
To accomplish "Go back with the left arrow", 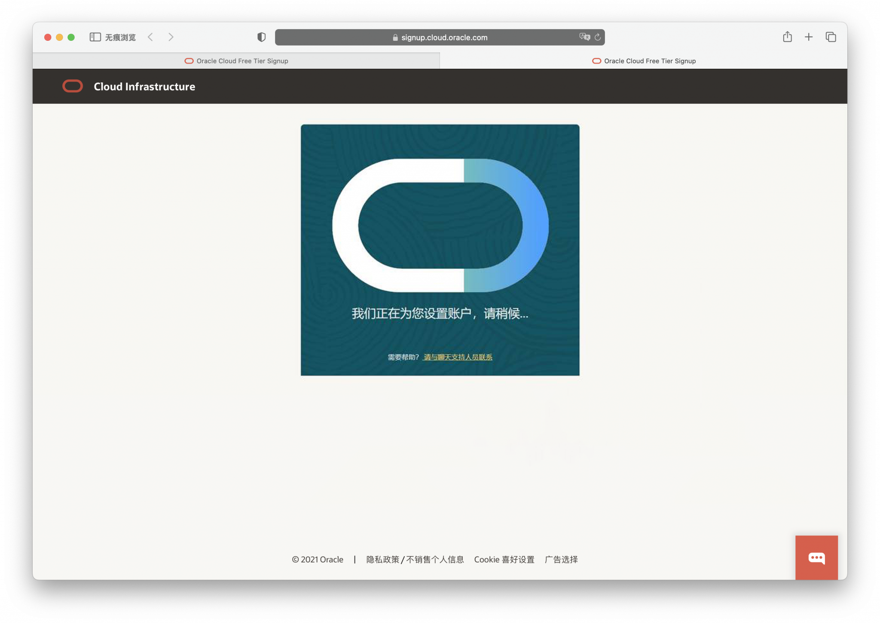I will tap(150, 37).
